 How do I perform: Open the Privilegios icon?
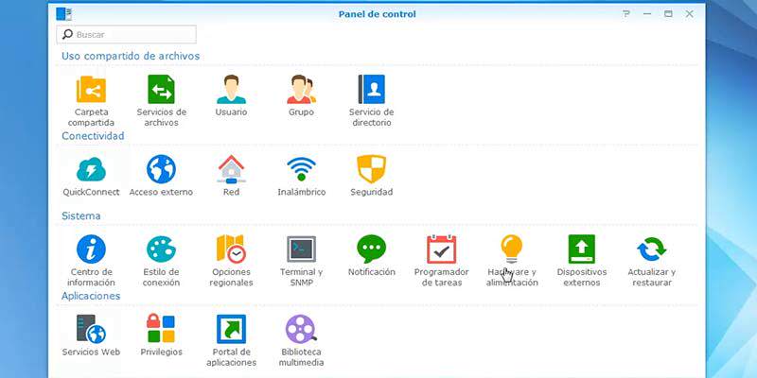tap(161, 329)
